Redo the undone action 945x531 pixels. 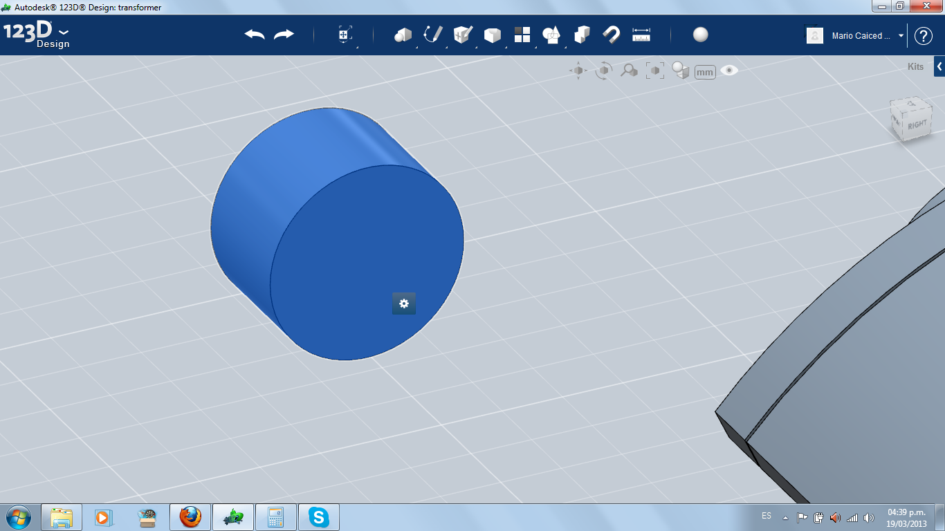(x=284, y=35)
